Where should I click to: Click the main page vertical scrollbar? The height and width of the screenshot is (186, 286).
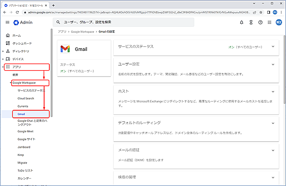285,69
